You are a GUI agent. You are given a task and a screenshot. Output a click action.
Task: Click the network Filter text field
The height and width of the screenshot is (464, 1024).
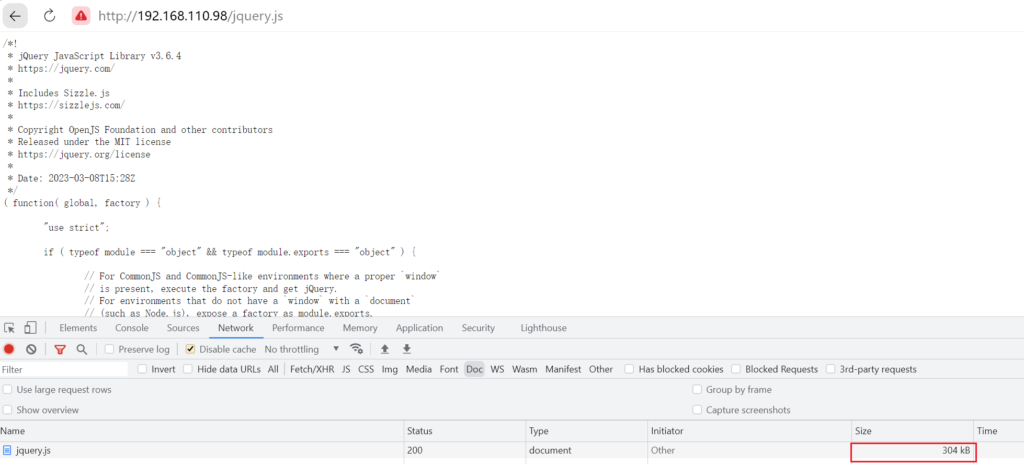coord(64,369)
